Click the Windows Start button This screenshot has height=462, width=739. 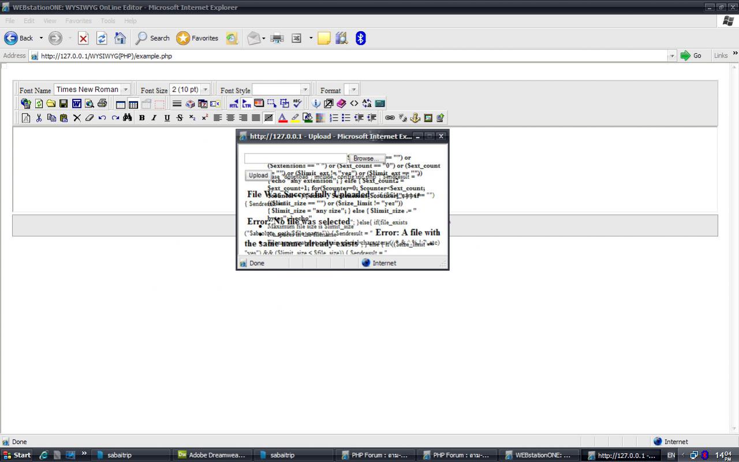[17, 455]
